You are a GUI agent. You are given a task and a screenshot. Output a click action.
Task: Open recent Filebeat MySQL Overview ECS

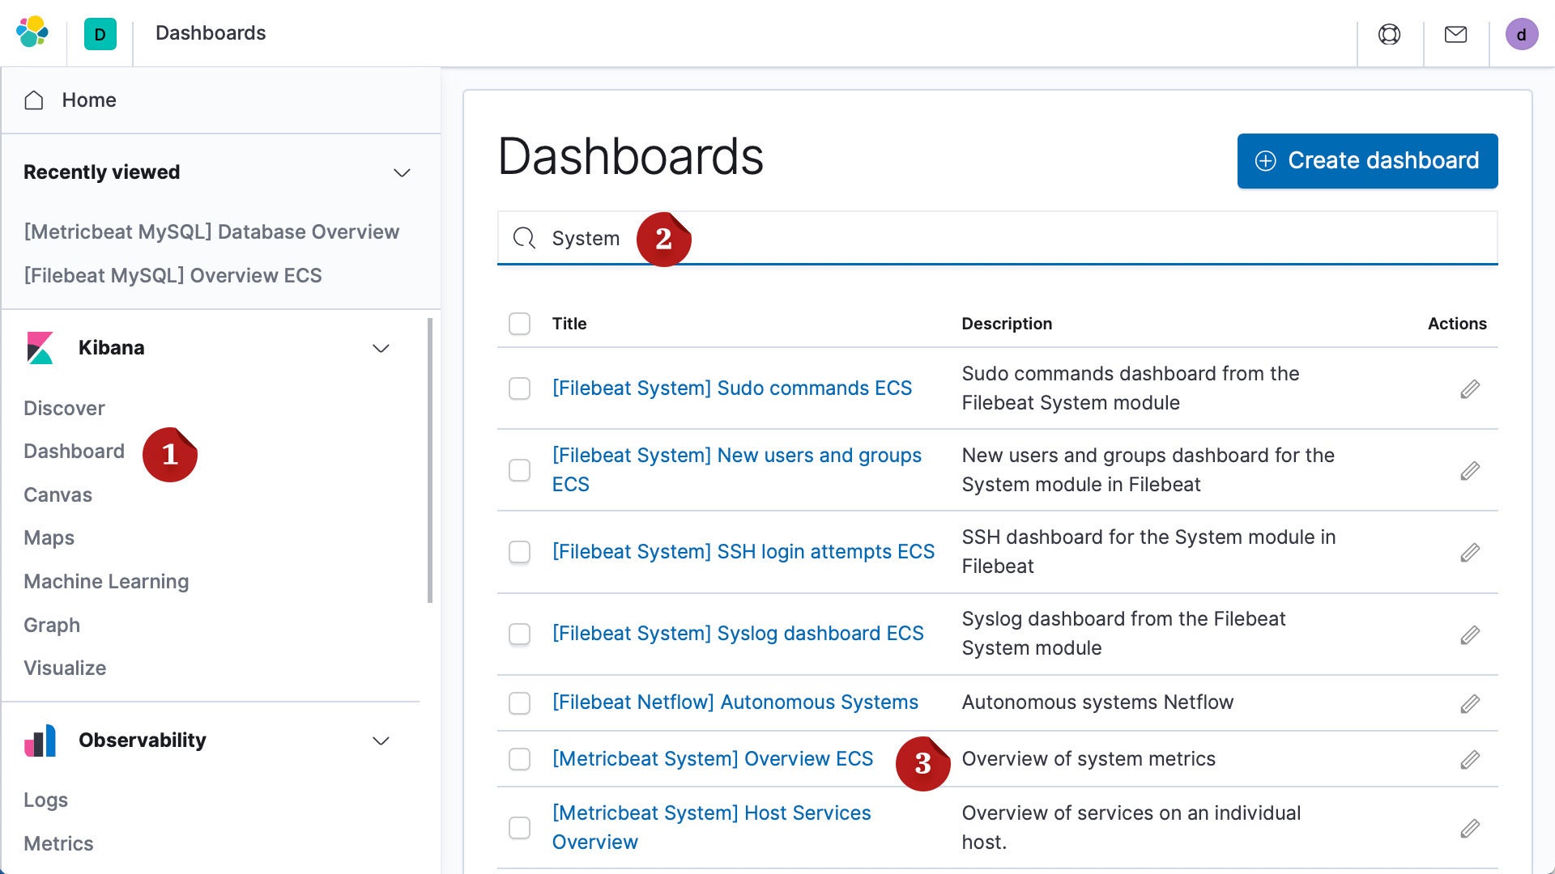[173, 275]
